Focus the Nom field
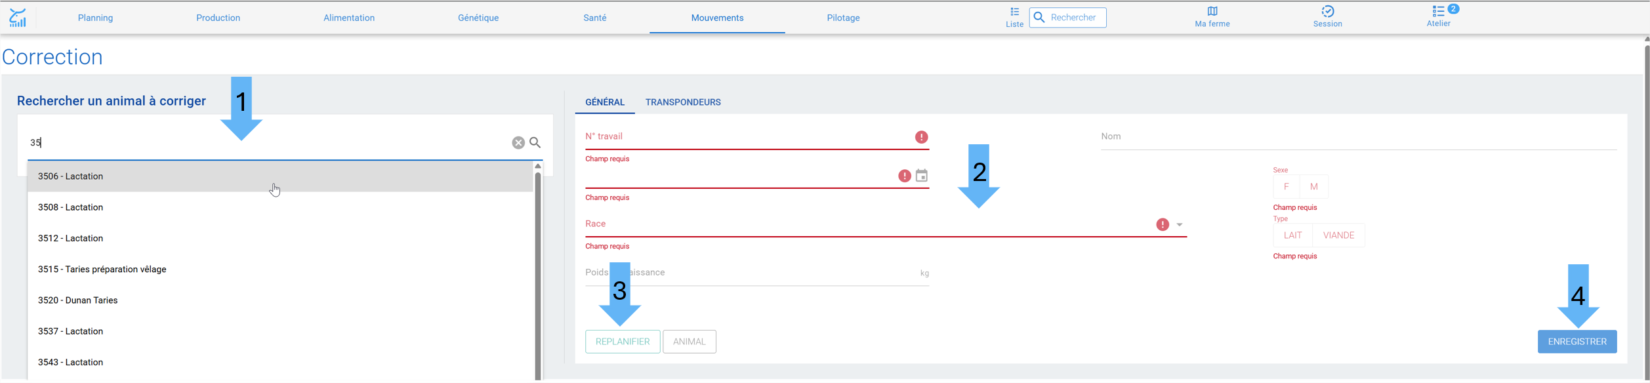1650x383 pixels. (1359, 137)
